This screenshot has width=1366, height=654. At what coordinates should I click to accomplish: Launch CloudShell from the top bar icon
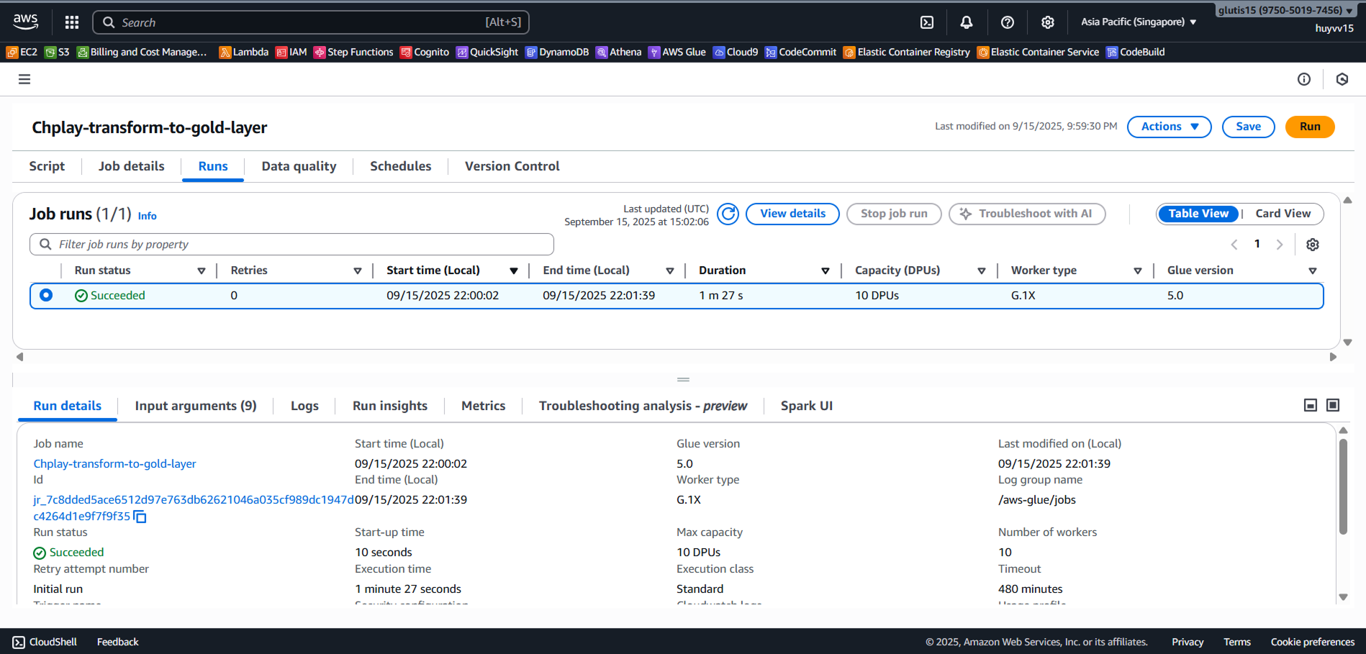pos(927,22)
